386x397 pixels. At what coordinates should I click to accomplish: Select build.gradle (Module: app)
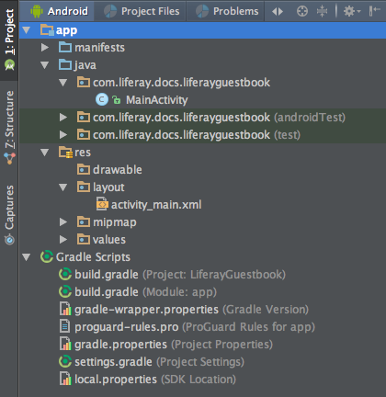tap(146, 292)
